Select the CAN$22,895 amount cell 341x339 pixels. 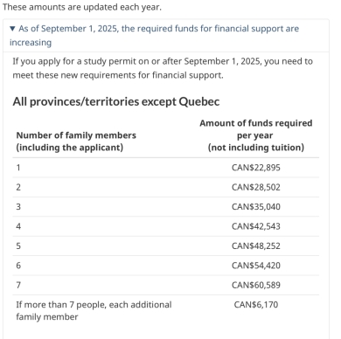point(256,168)
